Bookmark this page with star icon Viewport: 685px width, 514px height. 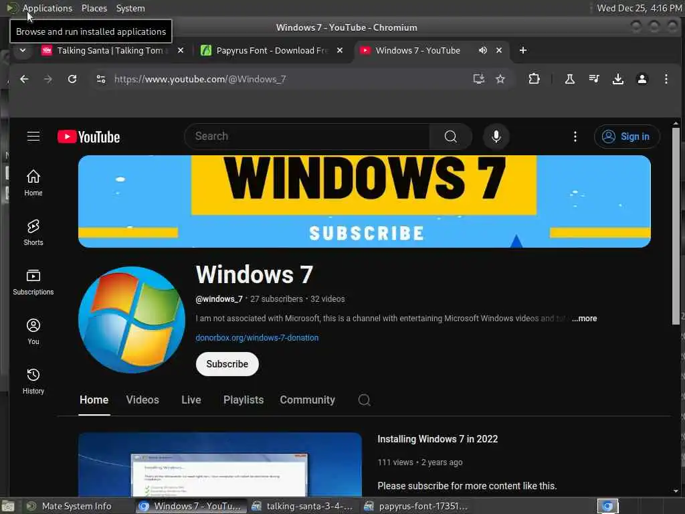[500, 79]
